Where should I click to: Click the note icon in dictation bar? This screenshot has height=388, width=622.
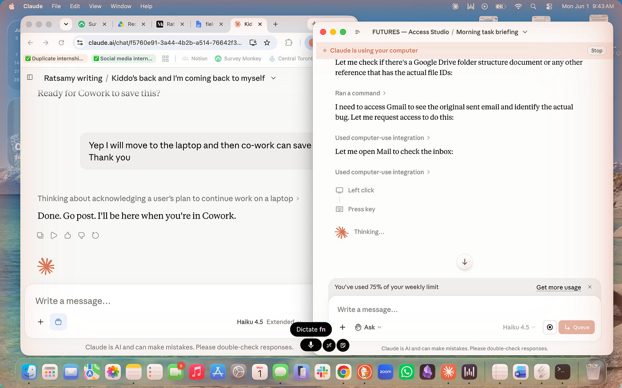tap(343, 345)
